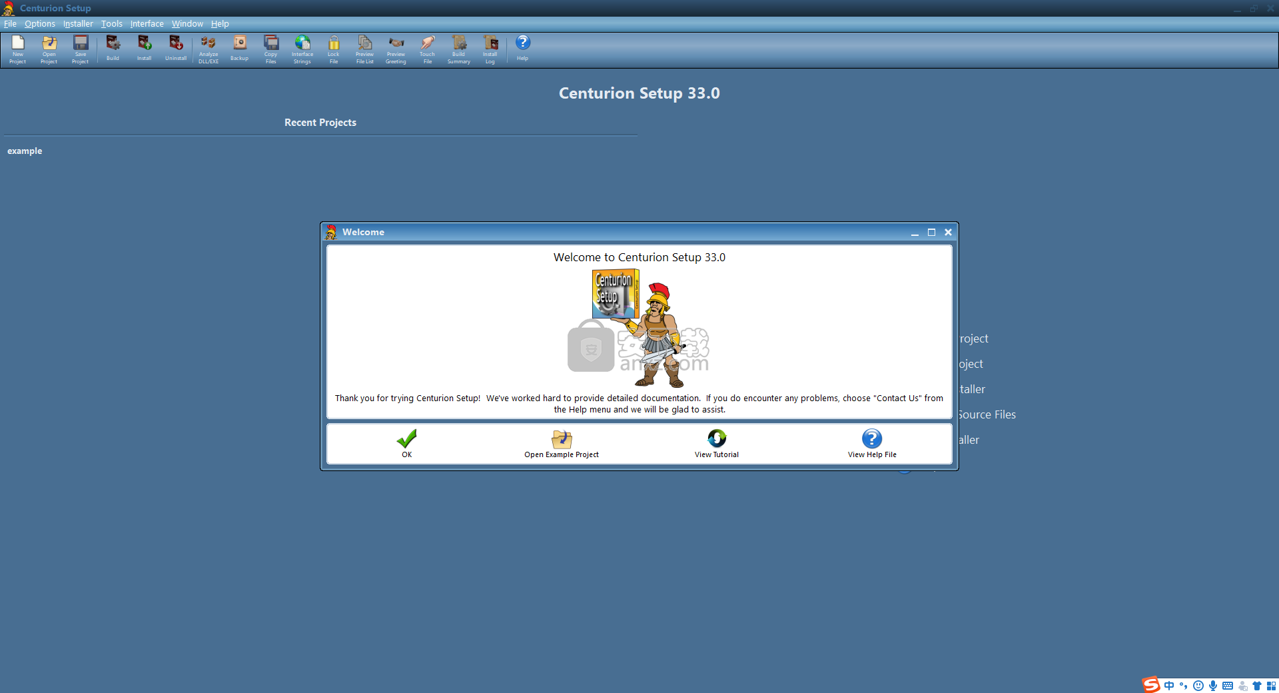Close the Welcome dialog
This screenshot has height=693, width=1279.
[x=948, y=233]
